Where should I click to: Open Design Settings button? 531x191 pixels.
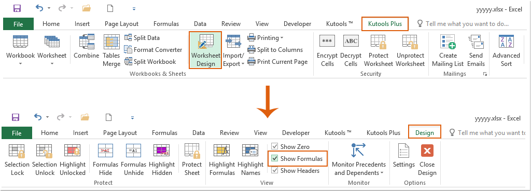[x=403, y=156]
